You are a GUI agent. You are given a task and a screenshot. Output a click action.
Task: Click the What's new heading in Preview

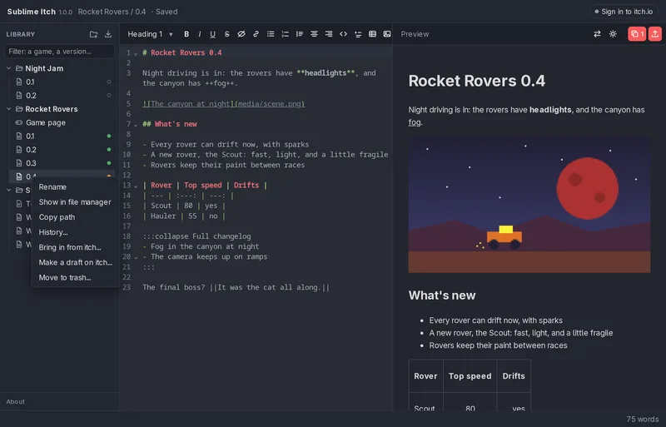[442, 295]
